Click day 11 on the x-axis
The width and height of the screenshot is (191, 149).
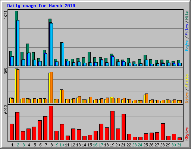(x=67, y=145)
